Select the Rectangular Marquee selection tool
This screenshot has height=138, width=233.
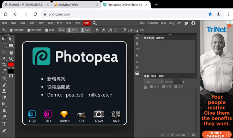[x=4, y=45]
